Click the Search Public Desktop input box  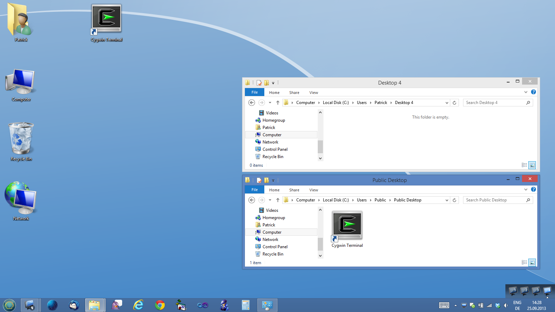point(496,200)
